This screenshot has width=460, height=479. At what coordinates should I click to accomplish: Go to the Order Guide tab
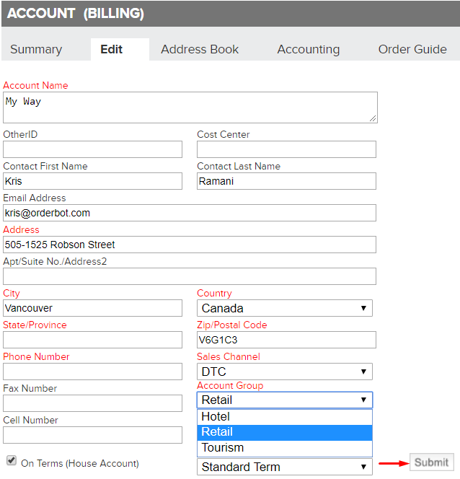coord(412,49)
